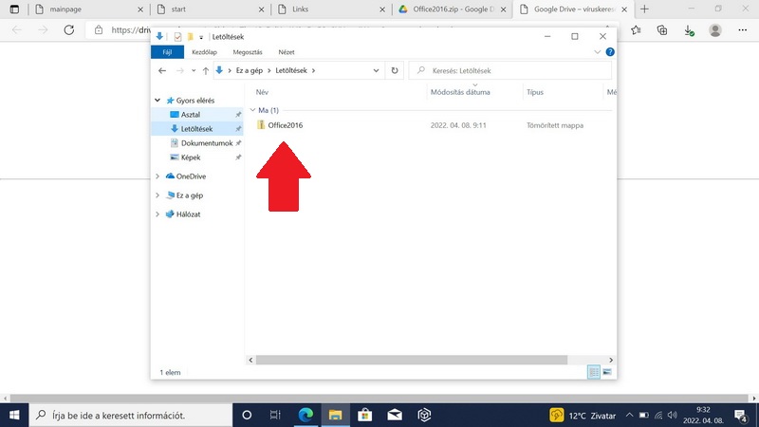Sort by Típus column header
759x427 pixels.
pyautogui.click(x=535, y=92)
